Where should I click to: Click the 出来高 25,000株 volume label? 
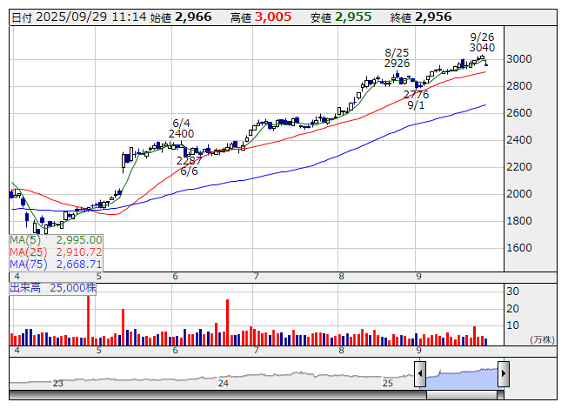[x=53, y=288]
